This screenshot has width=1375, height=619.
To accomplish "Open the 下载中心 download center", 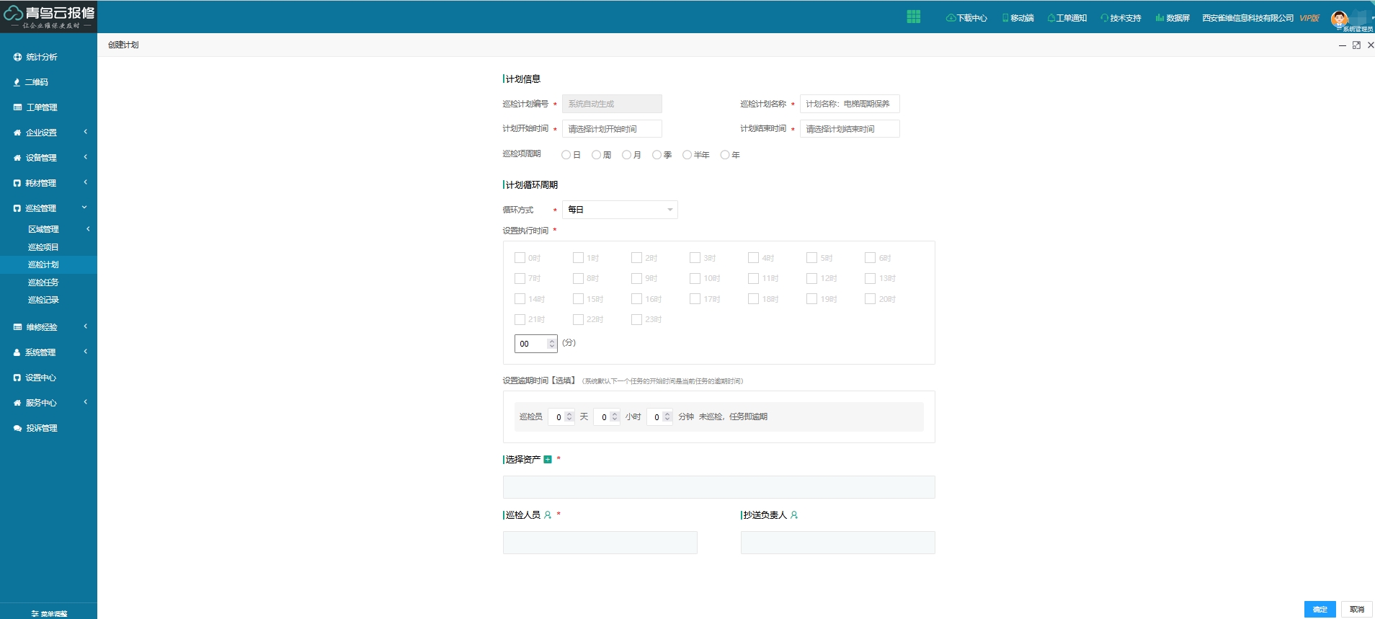I will tap(966, 18).
